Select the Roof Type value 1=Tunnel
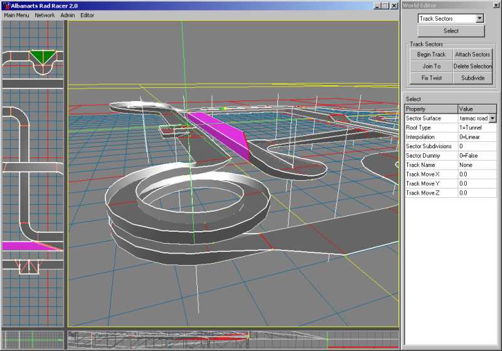The image size is (502, 351). pyautogui.click(x=477, y=128)
